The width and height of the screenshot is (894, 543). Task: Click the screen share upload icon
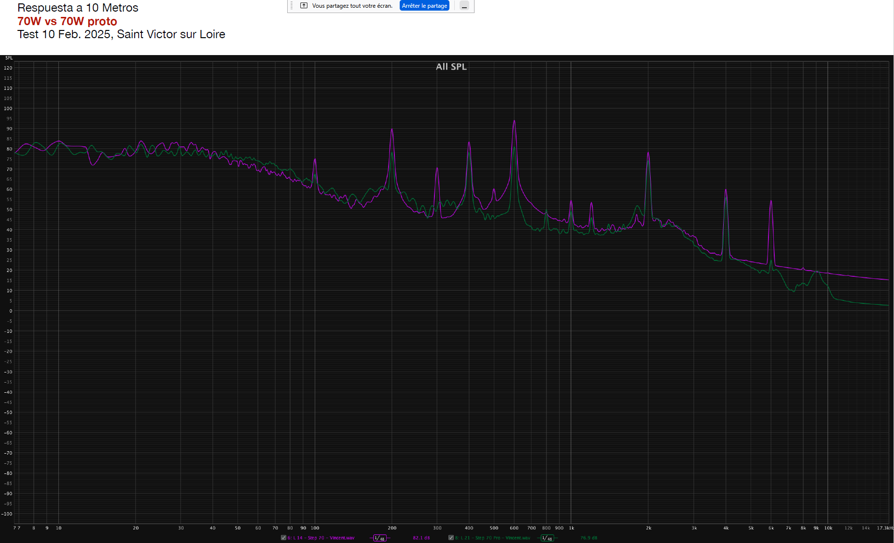point(304,6)
